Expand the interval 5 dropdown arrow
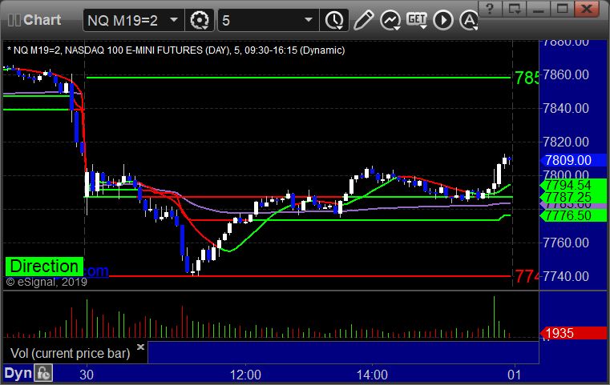This screenshot has width=610, height=385. coord(309,20)
